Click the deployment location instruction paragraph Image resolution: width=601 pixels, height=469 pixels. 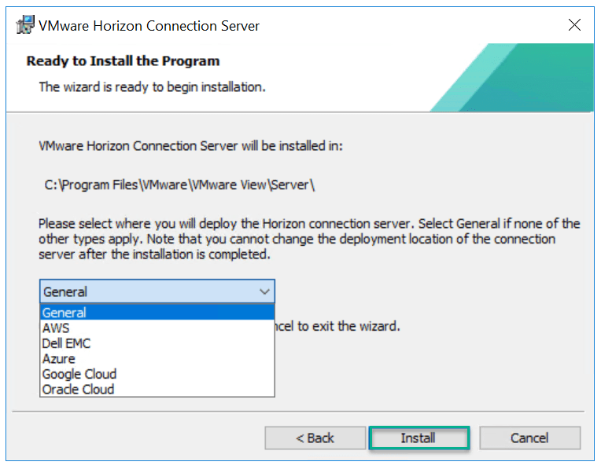coord(309,240)
